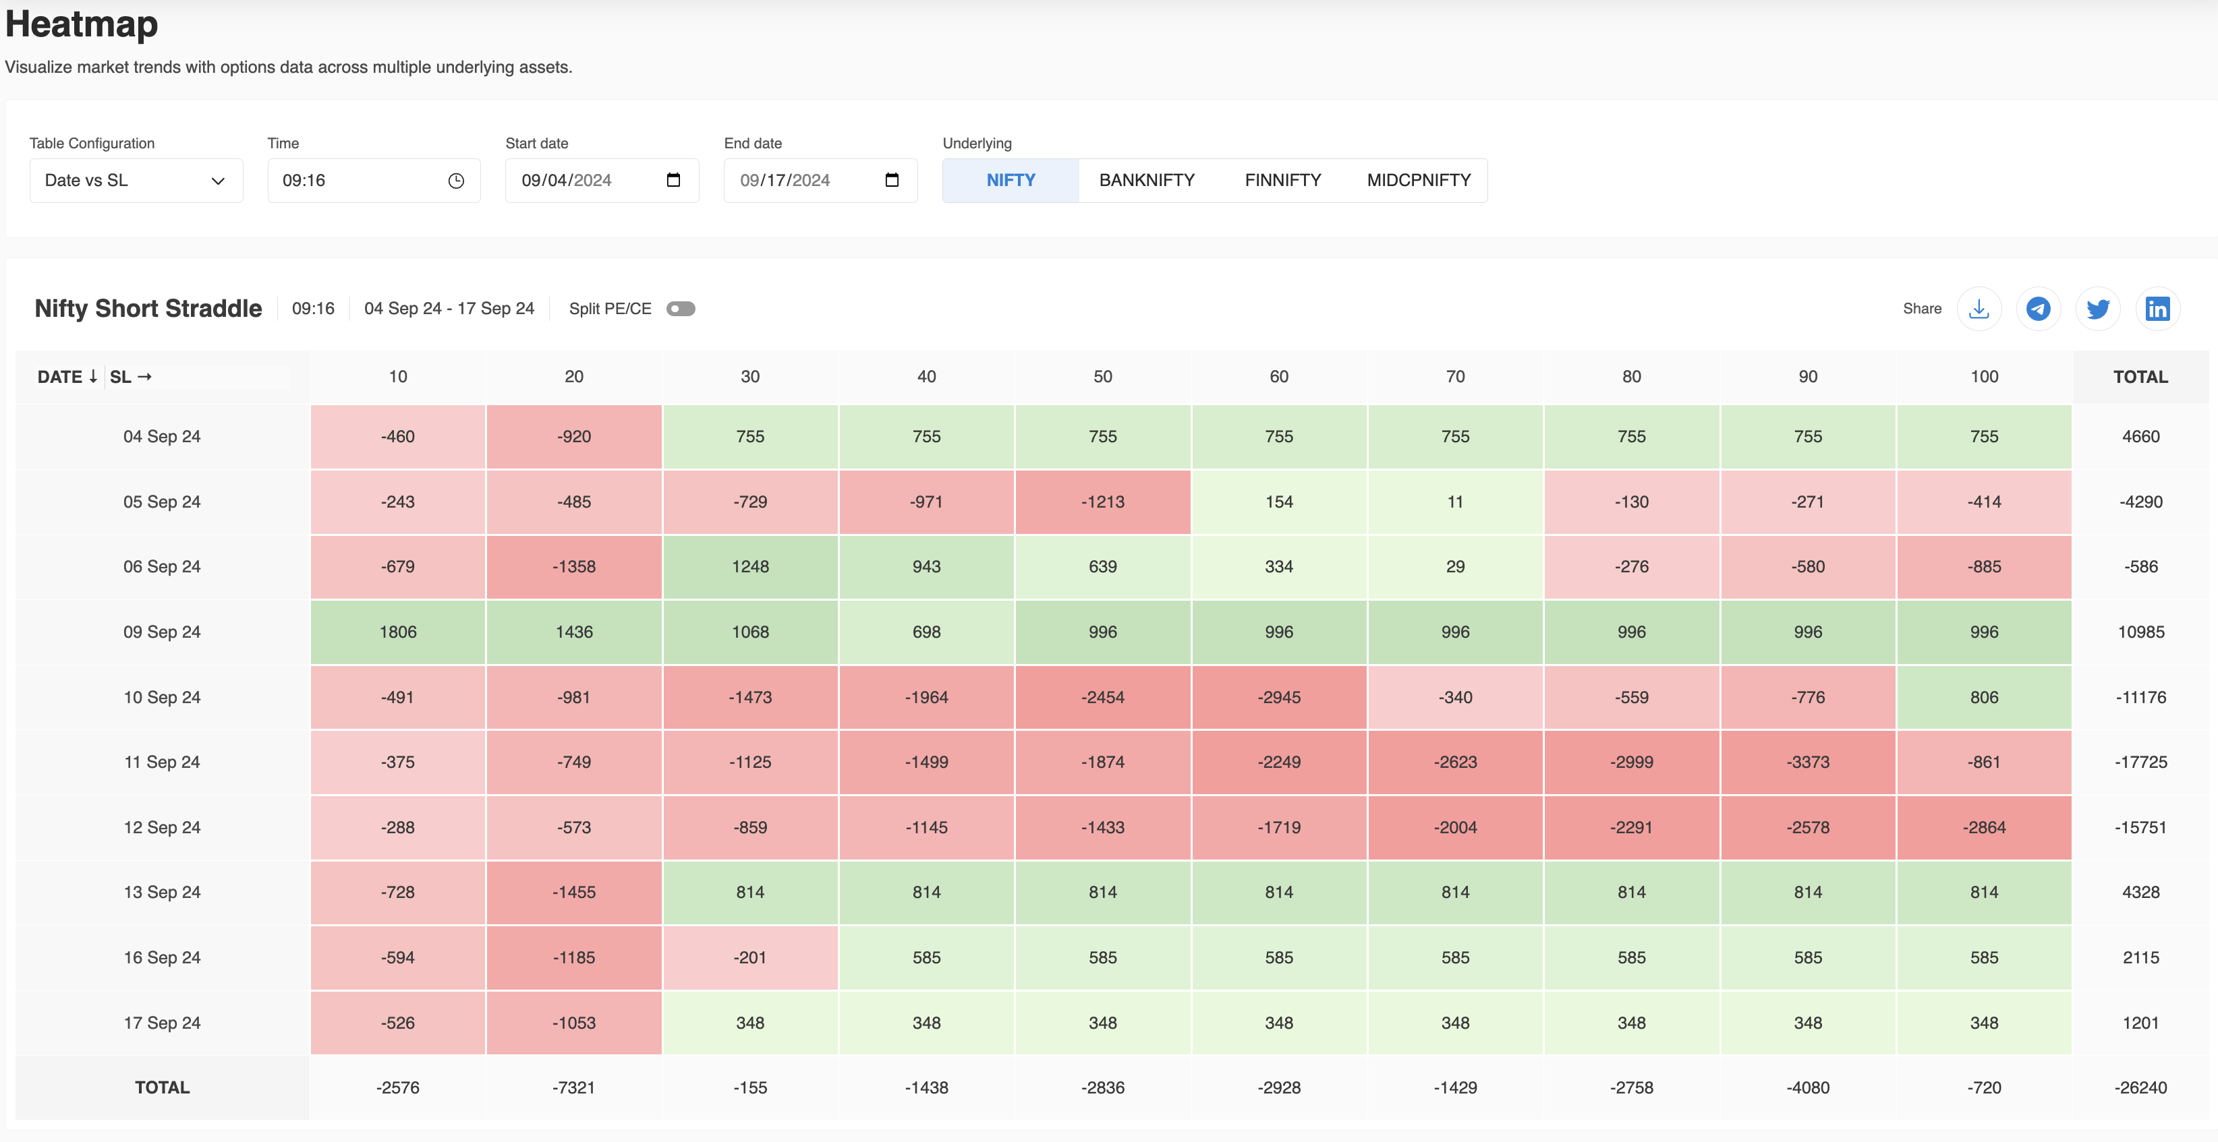
Task: Select the NIFTY underlying tab
Action: pyautogui.click(x=1010, y=181)
